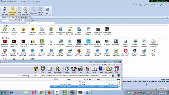
Task: Switch to the Traced Programs tab
Action: [x=23, y=17]
